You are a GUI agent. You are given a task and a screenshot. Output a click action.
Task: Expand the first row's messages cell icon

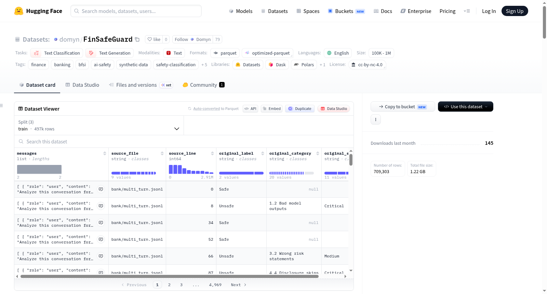point(101,189)
